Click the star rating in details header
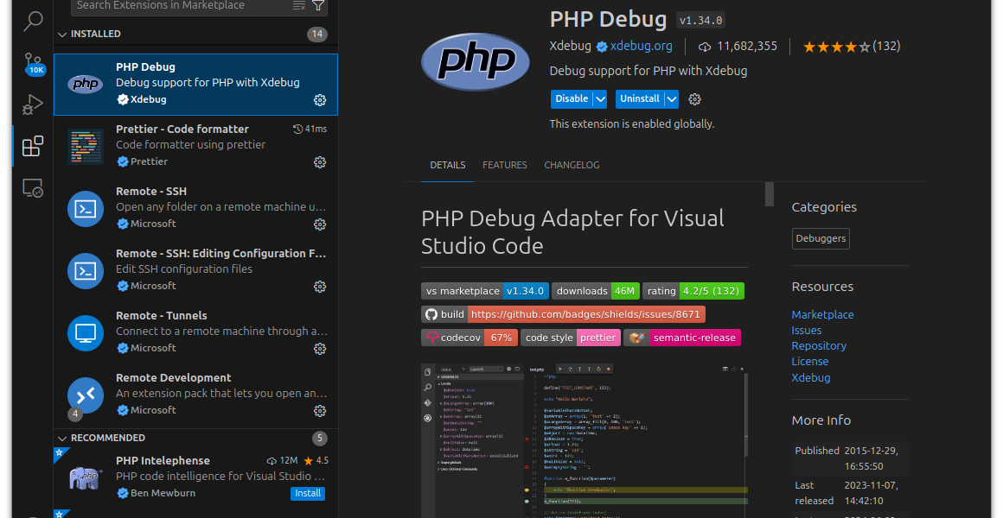The image size is (1003, 518). tap(837, 47)
